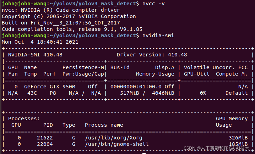Click the 'Pwr:Usage/Cap' header
Screen dimensions: 255x154
(x=83, y=74)
